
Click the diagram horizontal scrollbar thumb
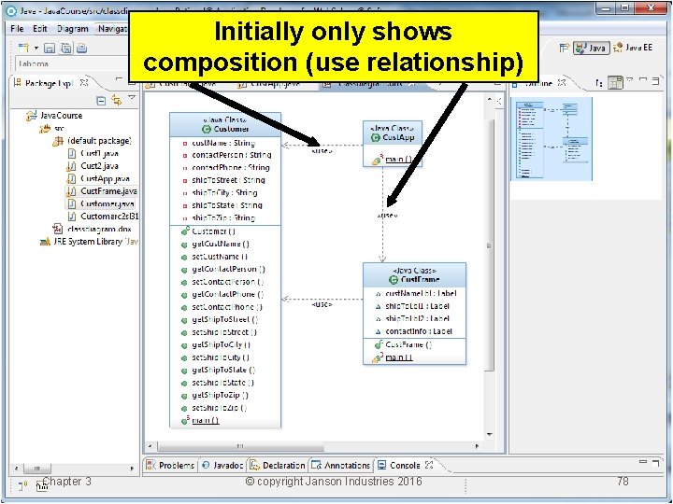click(x=241, y=446)
